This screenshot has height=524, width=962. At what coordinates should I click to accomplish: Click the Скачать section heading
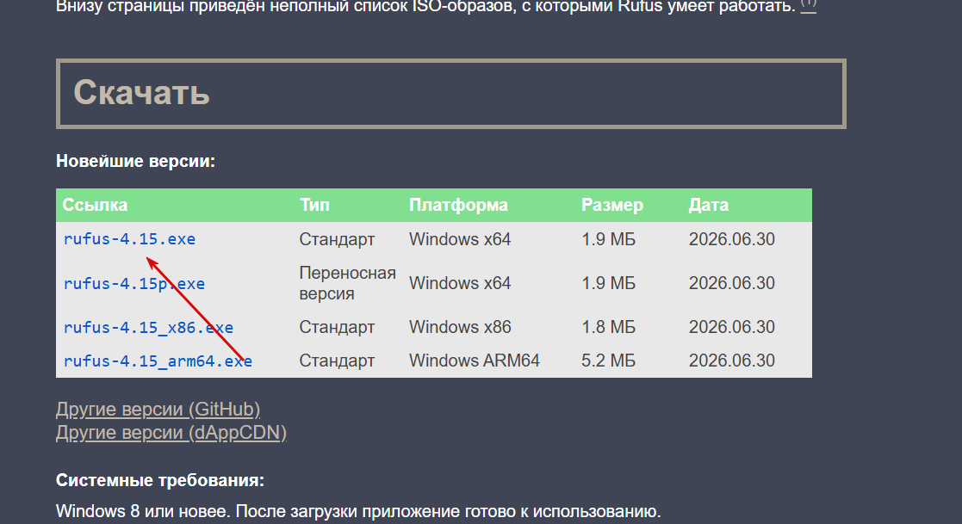[x=142, y=93]
